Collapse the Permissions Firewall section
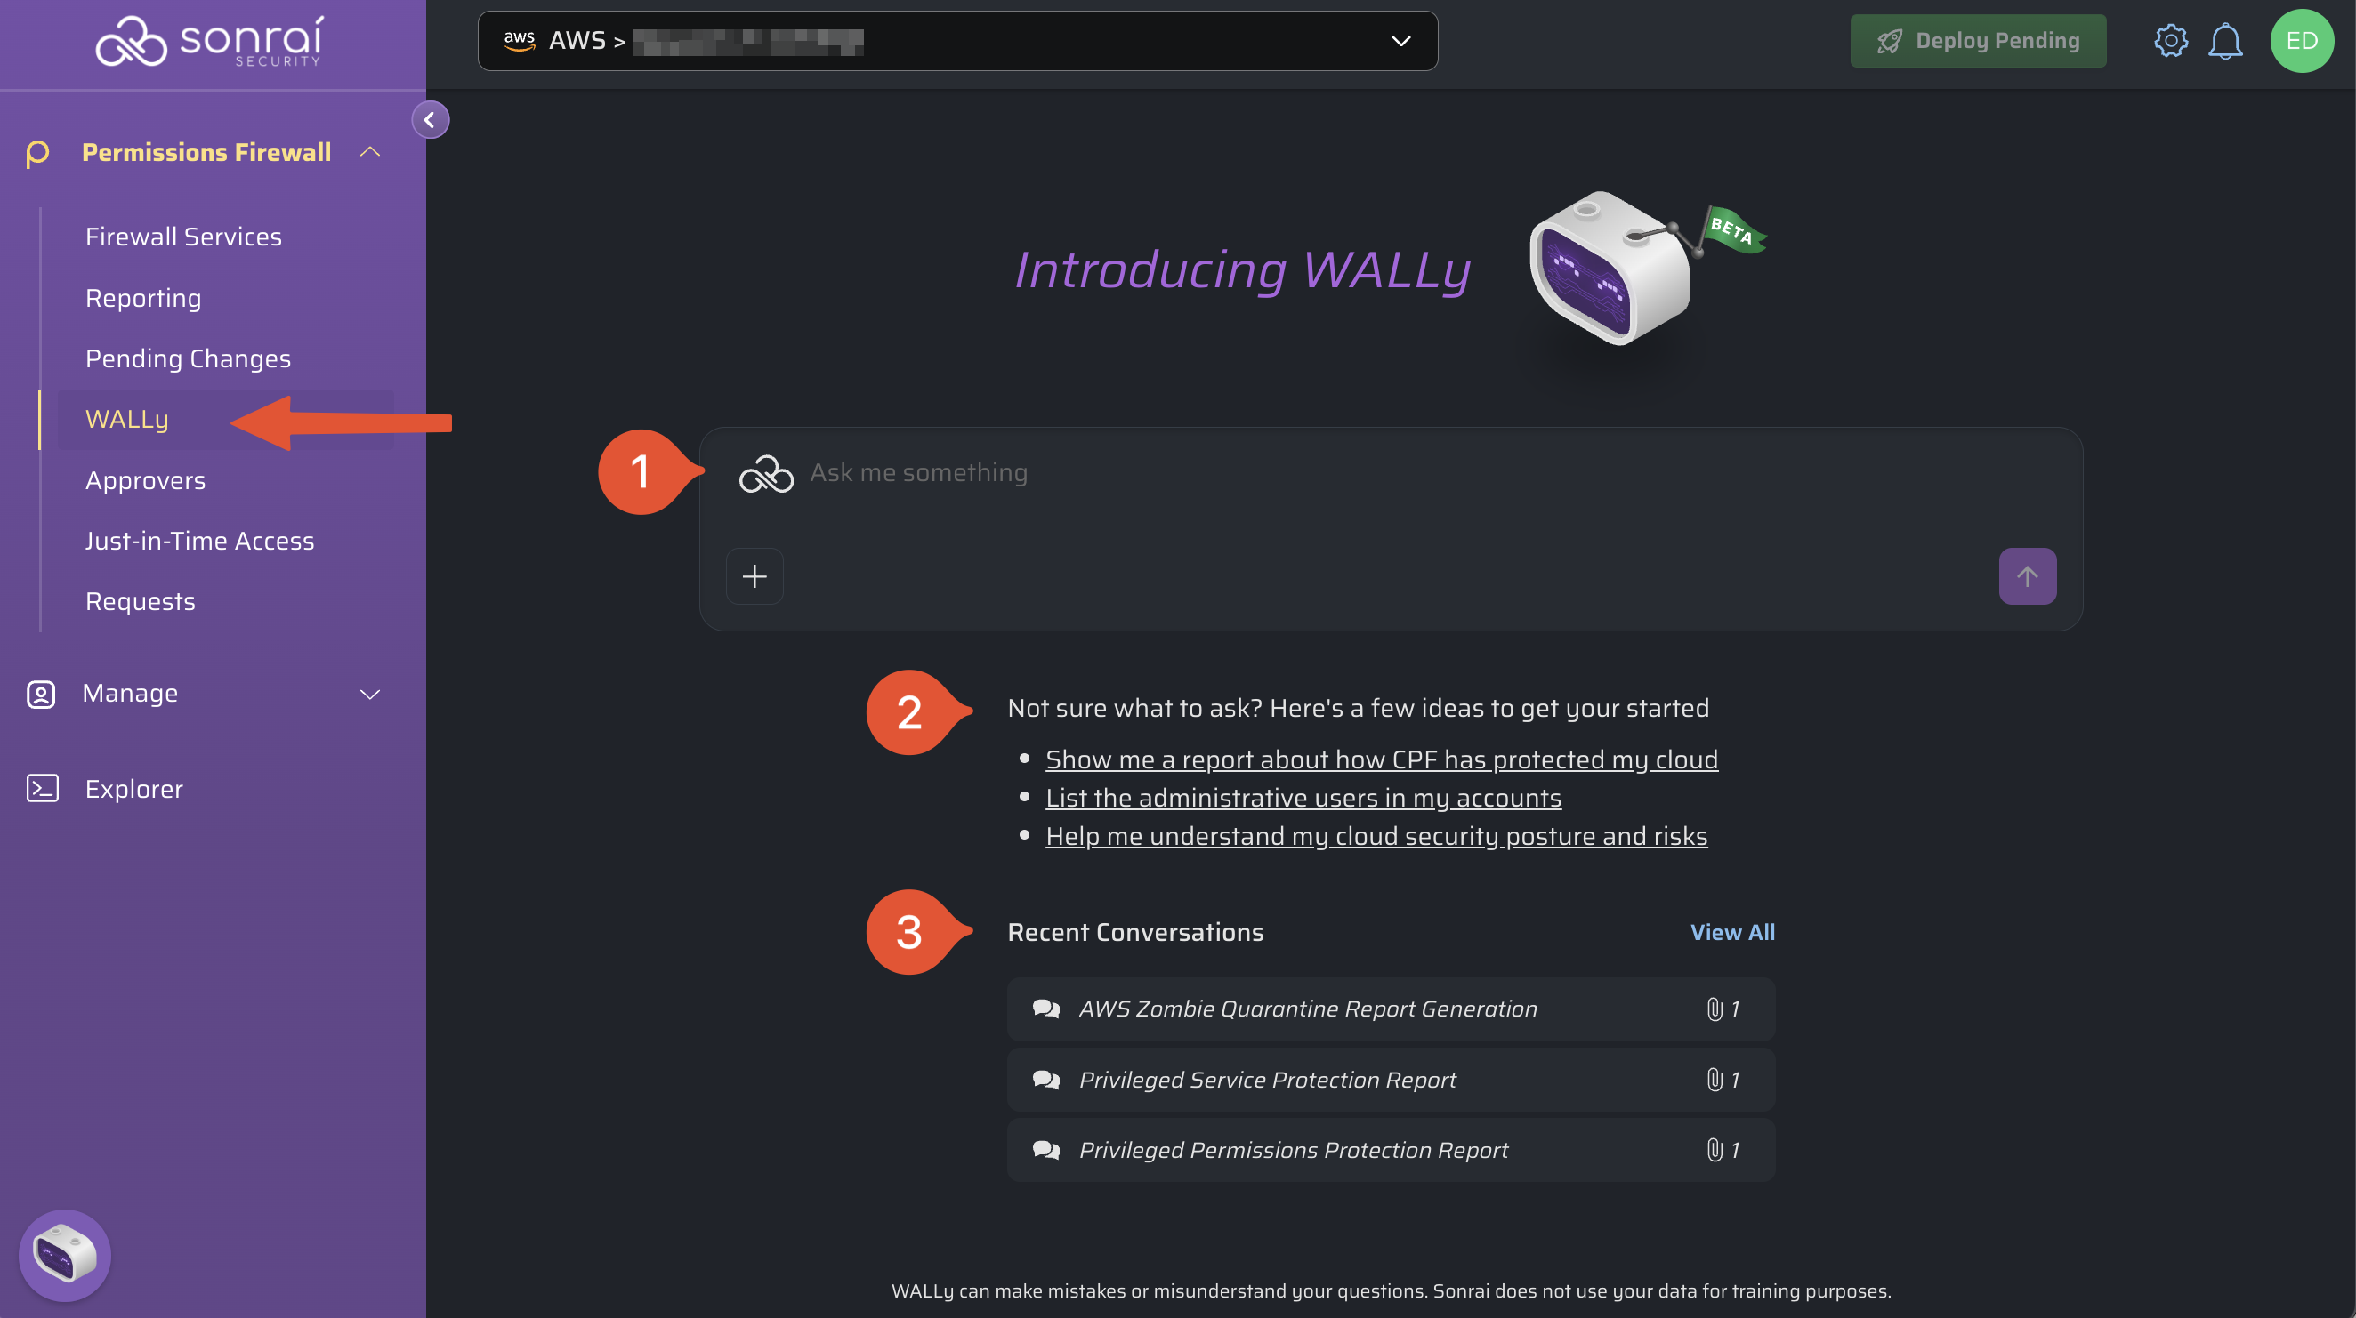The height and width of the screenshot is (1318, 2356). click(x=370, y=152)
